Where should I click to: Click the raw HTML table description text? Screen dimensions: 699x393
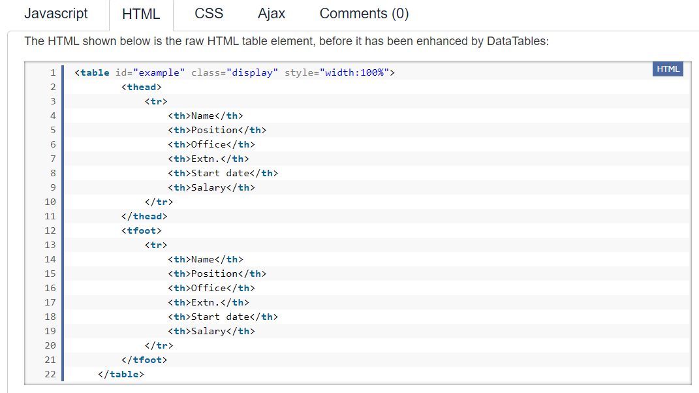coord(287,41)
